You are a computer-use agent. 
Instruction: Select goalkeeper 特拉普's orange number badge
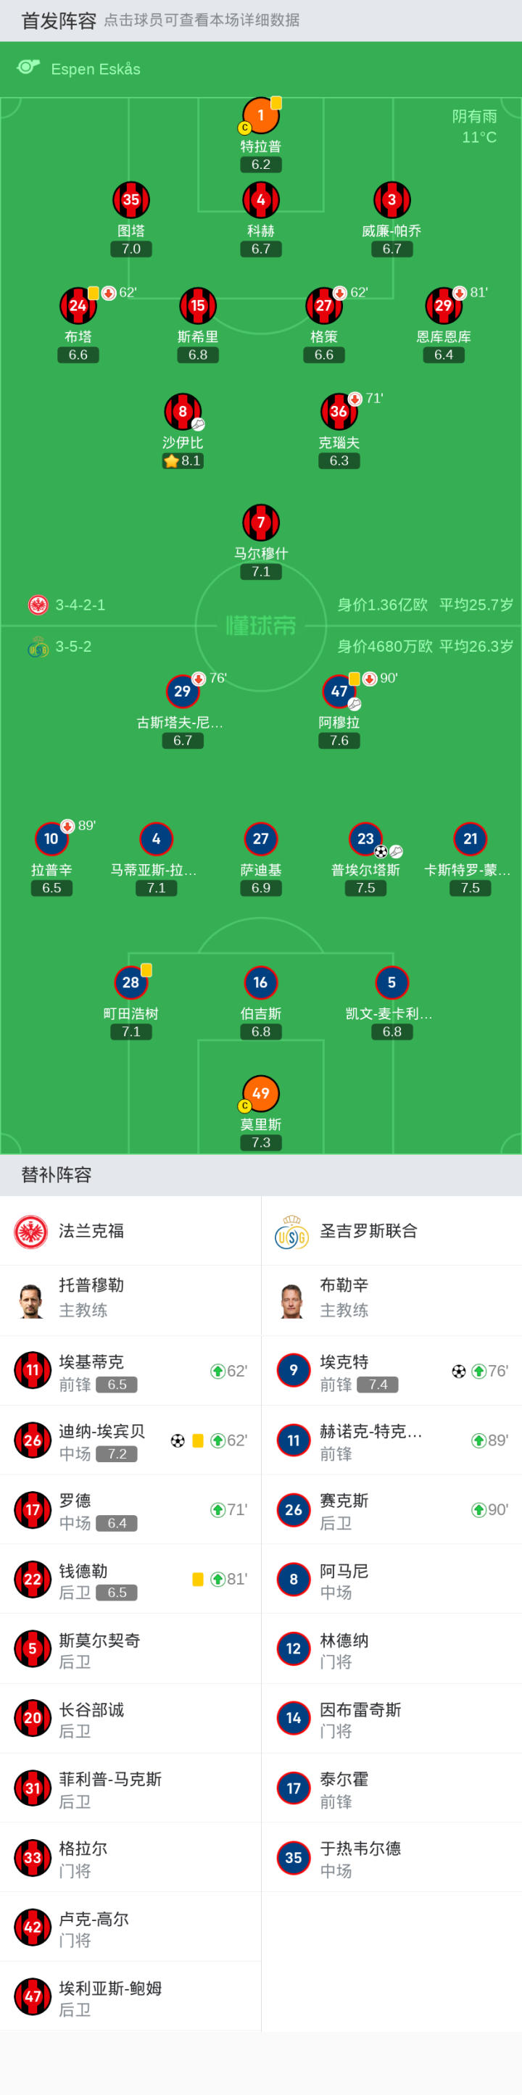coord(260,115)
